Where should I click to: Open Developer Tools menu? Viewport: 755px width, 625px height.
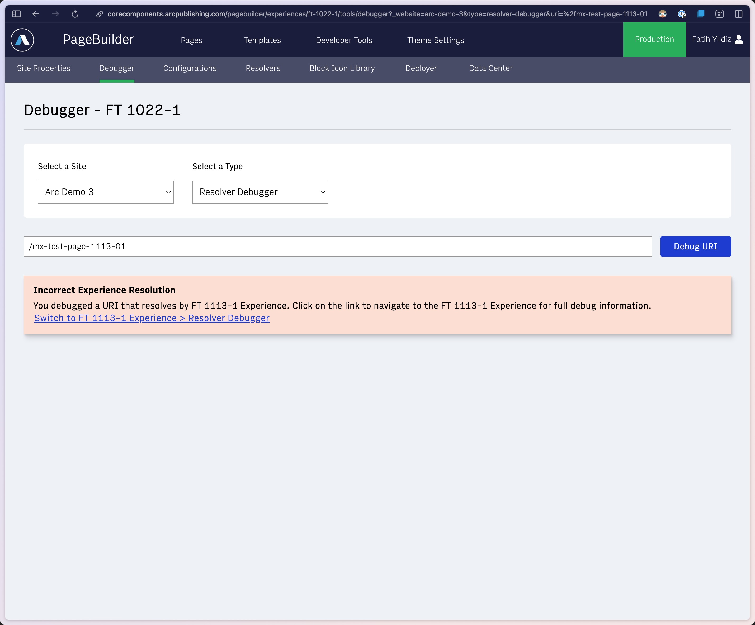coord(344,40)
